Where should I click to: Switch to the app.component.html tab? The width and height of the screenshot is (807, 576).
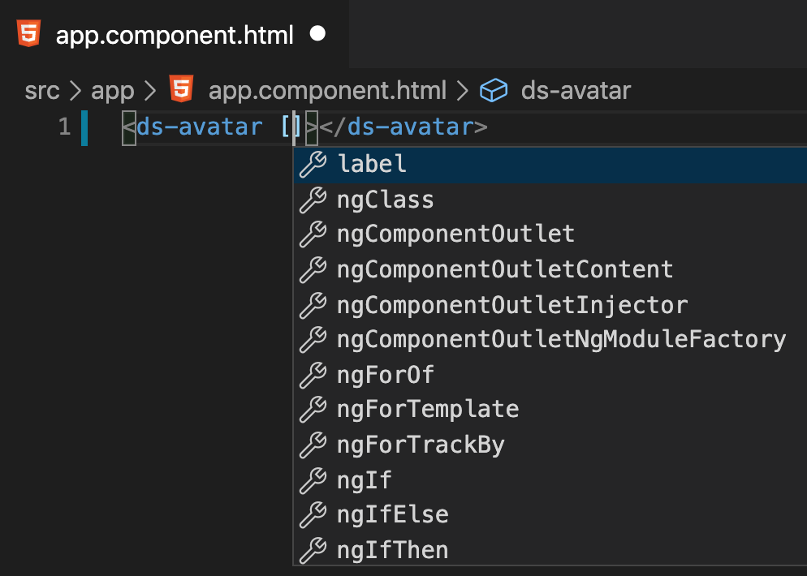[x=175, y=34]
